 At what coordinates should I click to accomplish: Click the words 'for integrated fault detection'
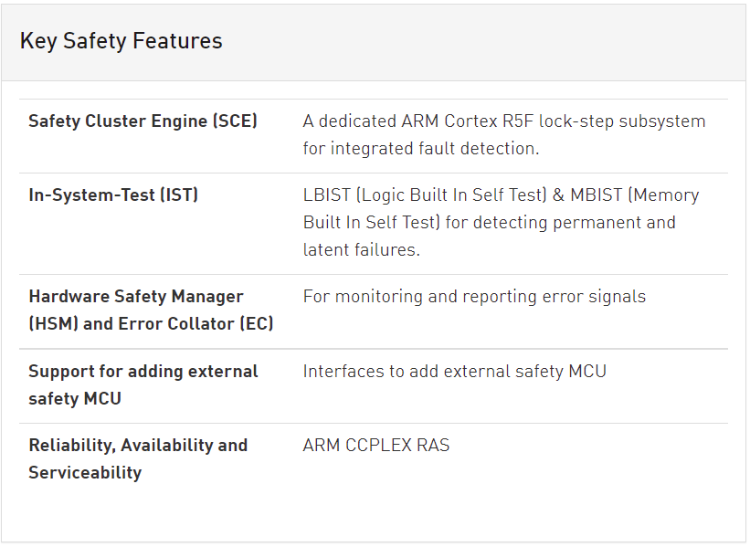(x=421, y=149)
